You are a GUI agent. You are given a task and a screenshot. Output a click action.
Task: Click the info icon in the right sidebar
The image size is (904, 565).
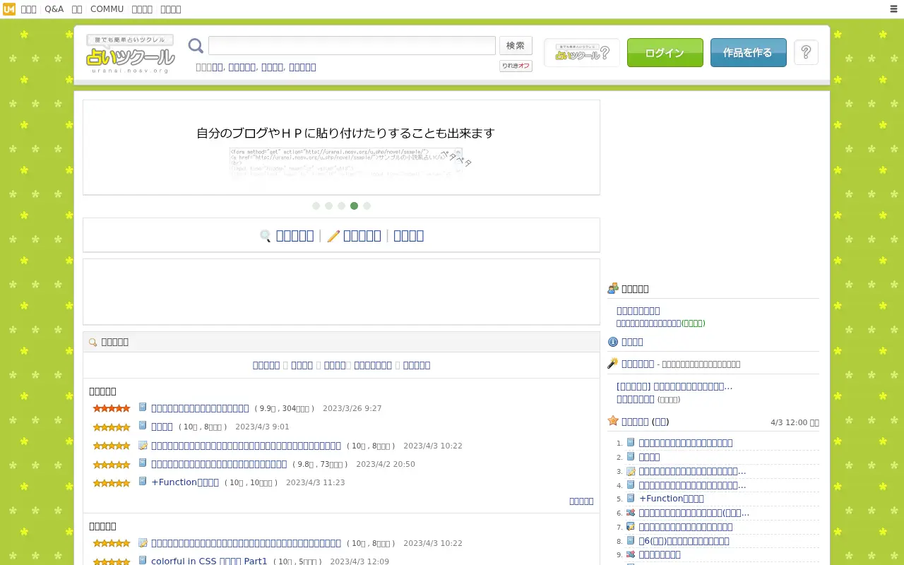613,342
